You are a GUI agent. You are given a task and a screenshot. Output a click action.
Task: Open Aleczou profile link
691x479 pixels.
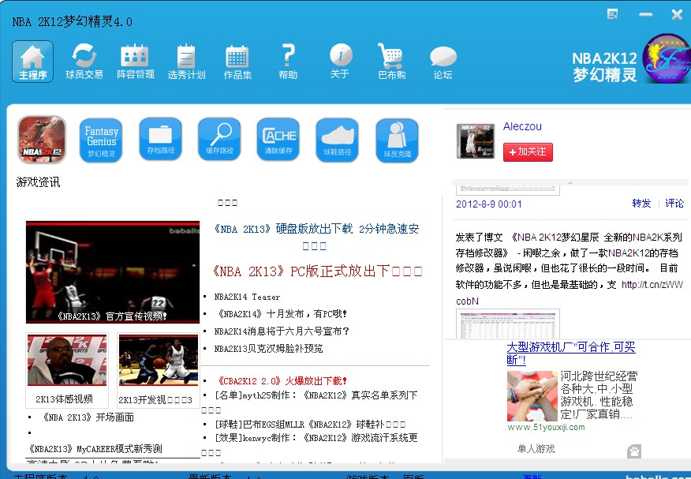(x=522, y=126)
